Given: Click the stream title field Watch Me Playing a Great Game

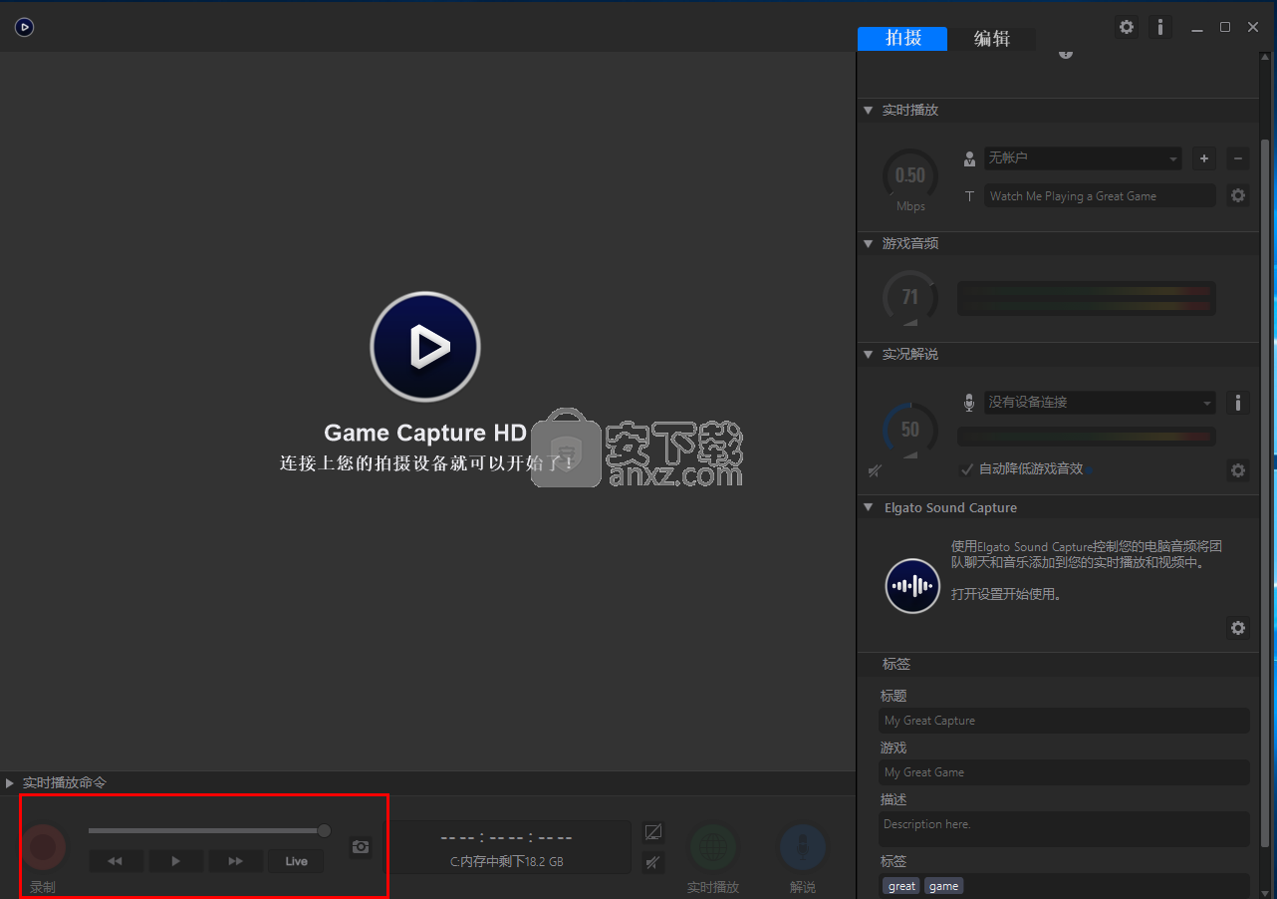Looking at the screenshot, I should [1100, 196].
